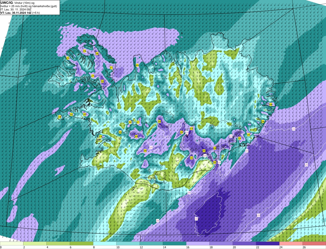Select the pale cyan 8–10 m/s legend swatch
The image size is (326, 249).
(105, 244)
